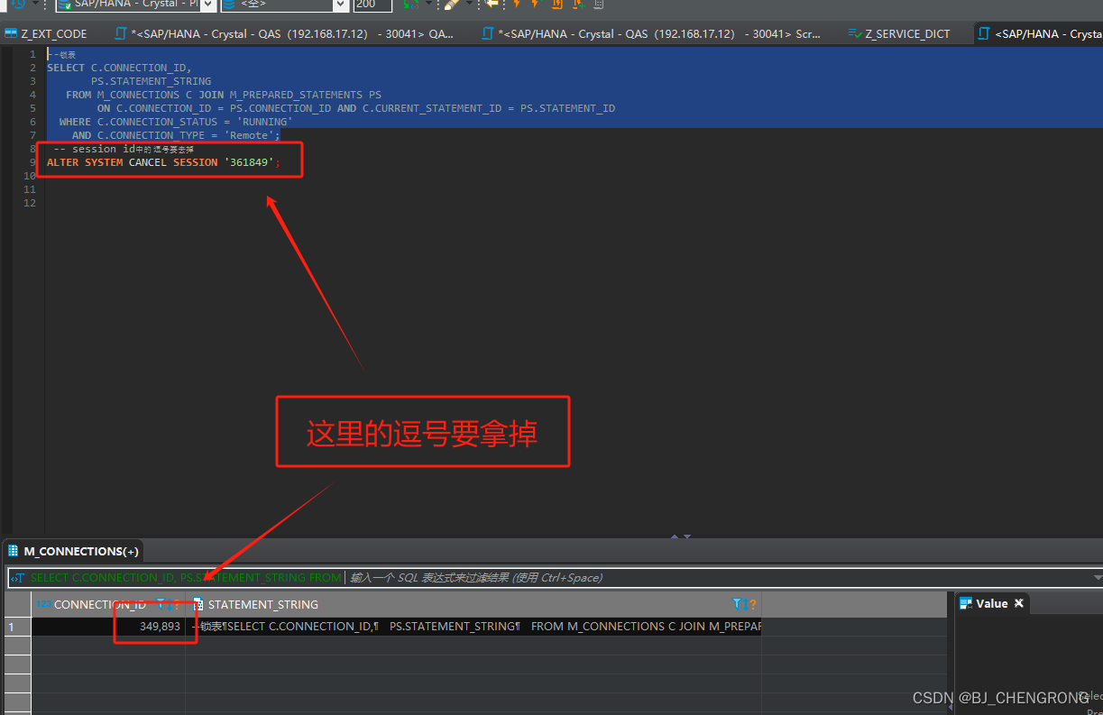Viewport: 1103px width, 715px height.
Task: Click the gray explain plan document icon
Action: click(x=599, y=5)
